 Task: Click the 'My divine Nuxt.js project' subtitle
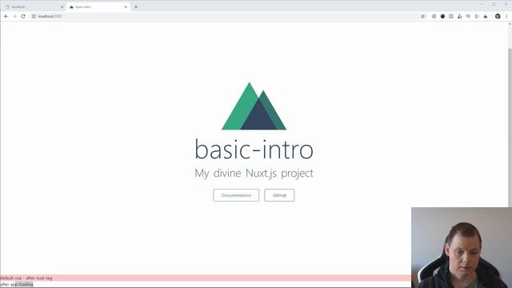254,173
